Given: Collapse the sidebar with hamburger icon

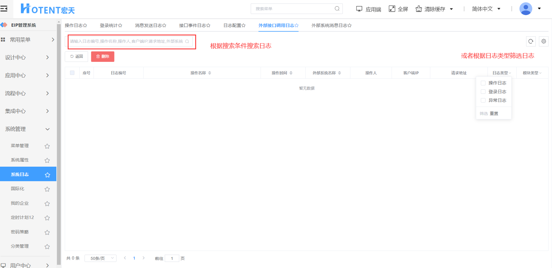Looking at the screenshot, I should click(4, 9).
